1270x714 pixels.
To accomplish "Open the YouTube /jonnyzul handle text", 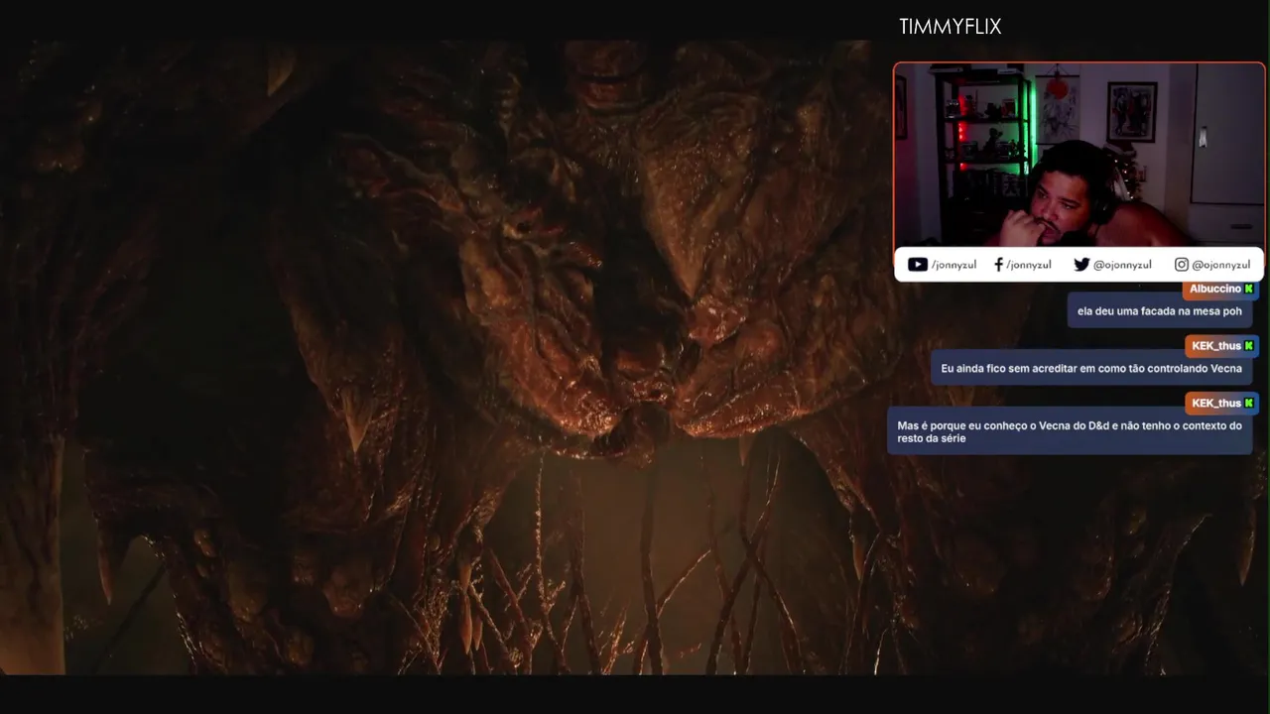I will click(954, 265).
